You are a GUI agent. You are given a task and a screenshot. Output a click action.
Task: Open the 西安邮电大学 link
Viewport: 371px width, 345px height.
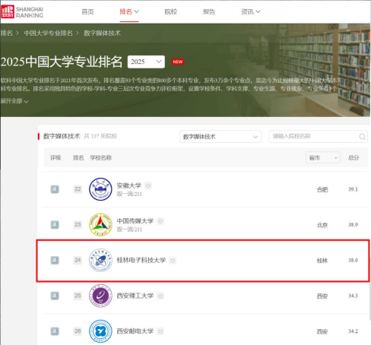point(135,331)
